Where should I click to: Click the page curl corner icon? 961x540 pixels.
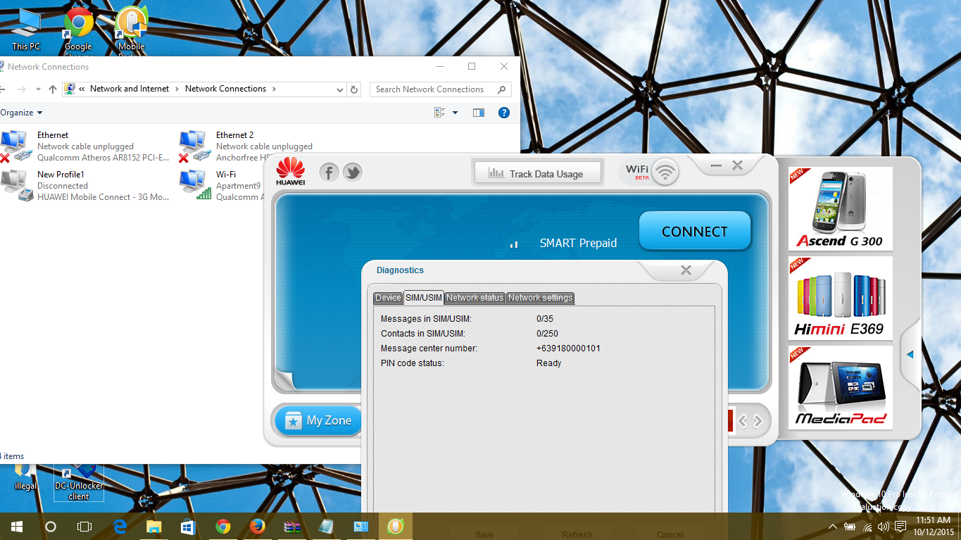coord(285,379)
